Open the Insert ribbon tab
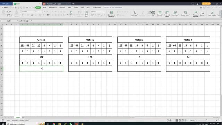The image size is (222, 125). pos(44,8)
